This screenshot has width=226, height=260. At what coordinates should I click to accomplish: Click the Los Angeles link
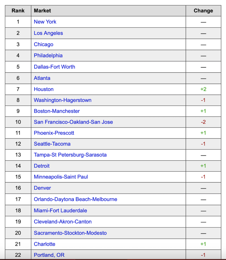[x=48, y=33]
